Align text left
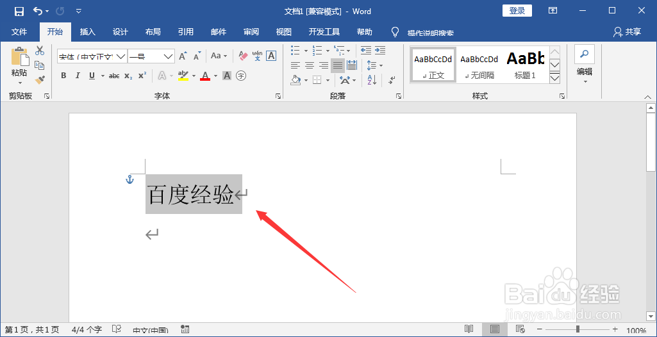This screenshot has height=337, width=657. tap(296, 65)
